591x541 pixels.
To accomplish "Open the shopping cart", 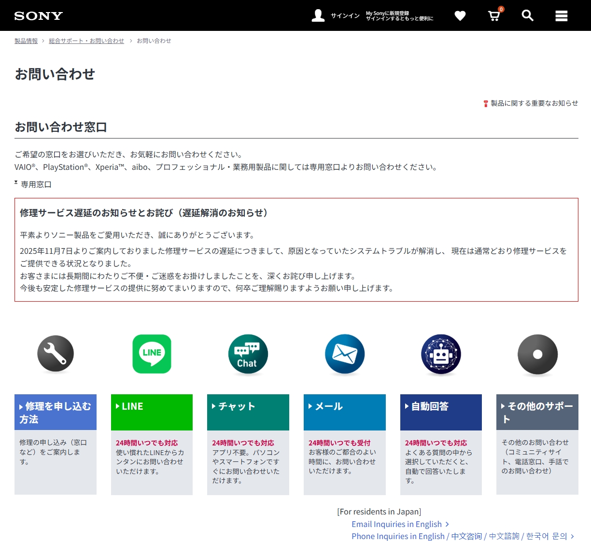I will (x=494, y=16).
